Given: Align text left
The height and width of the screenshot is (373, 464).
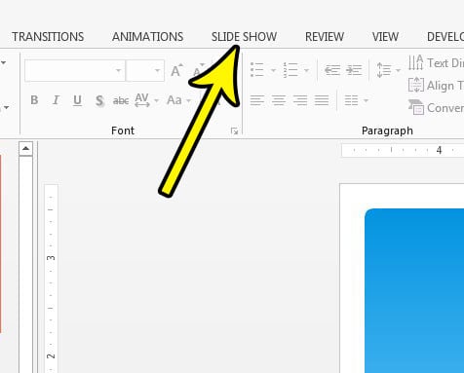Looking at the screenshot, I should 257,100.
